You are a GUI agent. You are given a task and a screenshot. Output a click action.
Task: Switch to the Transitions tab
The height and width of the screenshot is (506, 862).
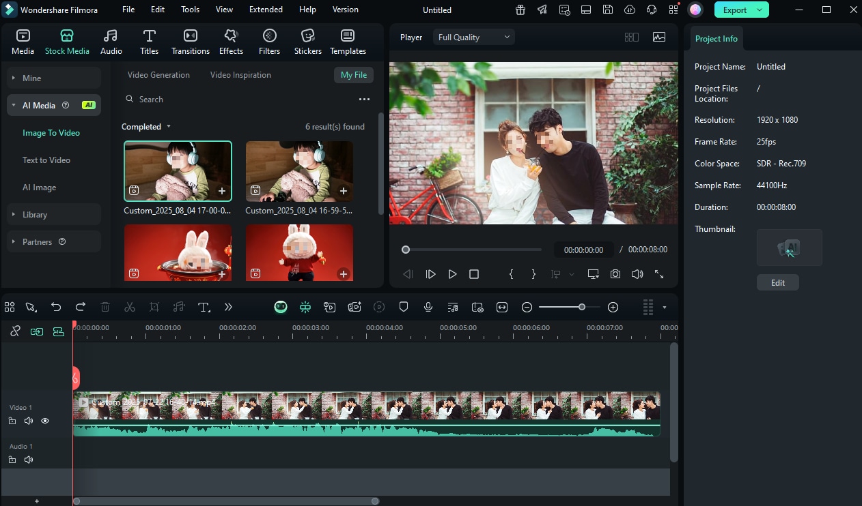[191, 42]
